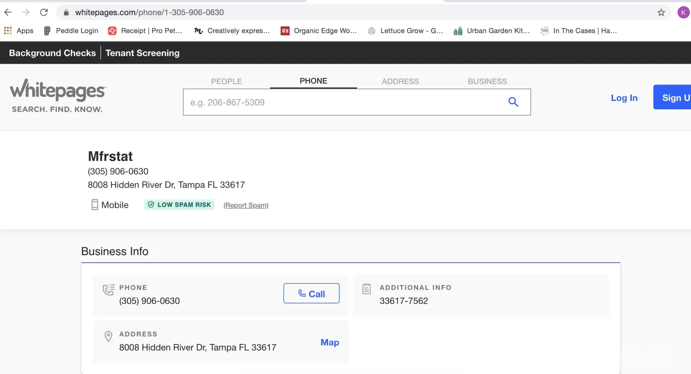Image resolution: width=691 pixels, height=374 pixels.
Task: Select the BUSINESS search tab
Action: tap(487, 81)
